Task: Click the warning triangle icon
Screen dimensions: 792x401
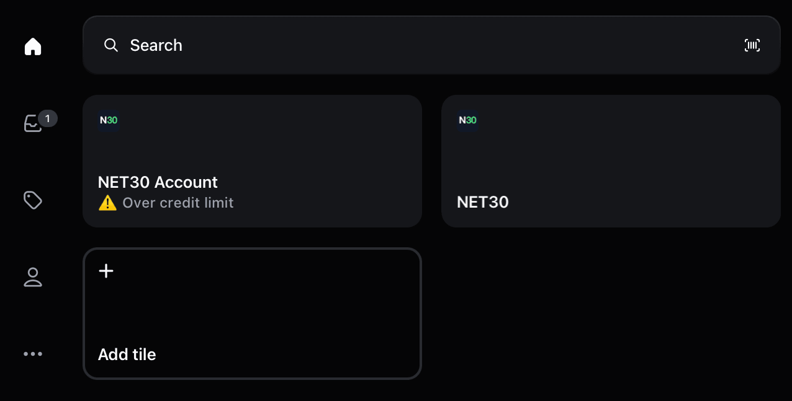Action: click(107, 203)
